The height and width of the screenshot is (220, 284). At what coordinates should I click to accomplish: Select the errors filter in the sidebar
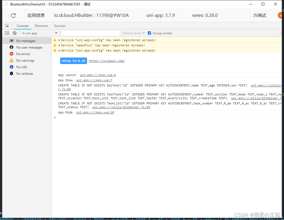[24, 54]
